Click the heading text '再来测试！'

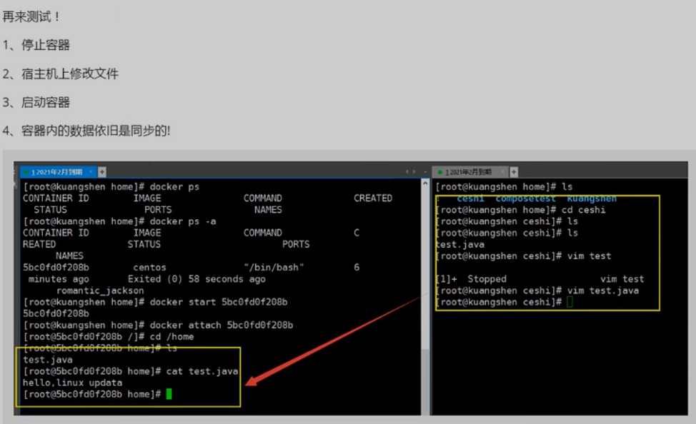click(x=31, y=17)
